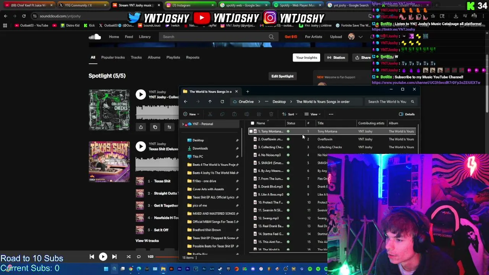Image resolution: width=489 pixels, height=275 pixels.
Task: Click the Your Insights button
Action: pyautogui.click(x=306, y=58)
